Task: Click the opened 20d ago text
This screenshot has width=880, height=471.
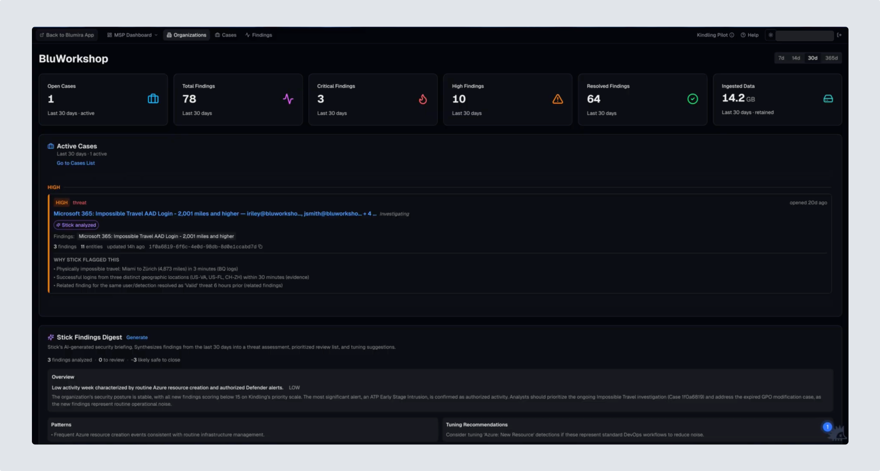Action: [x=808, y=203]
